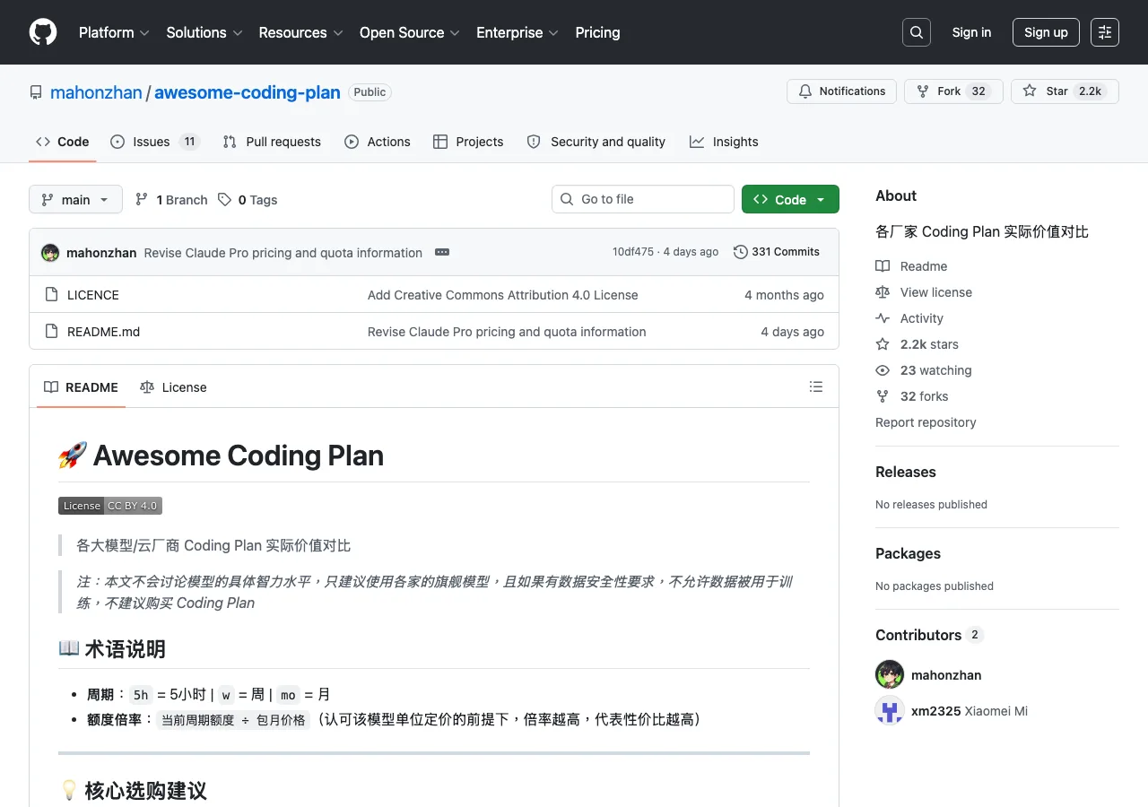Viewport: 1148px width, 807px height.
Task: Open mahonzhan contributor avatar
Action: tap(890, 674)
